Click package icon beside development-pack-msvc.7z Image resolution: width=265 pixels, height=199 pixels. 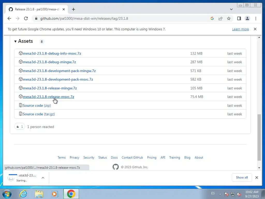[21, 79]
